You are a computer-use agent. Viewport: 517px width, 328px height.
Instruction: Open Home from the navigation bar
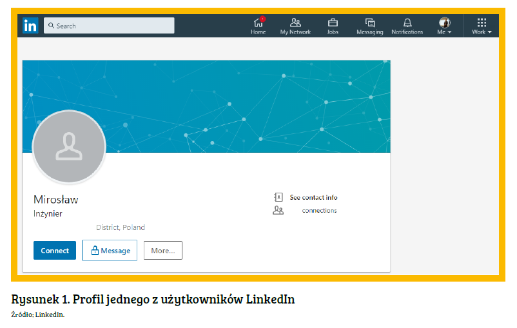click(258, 26)
